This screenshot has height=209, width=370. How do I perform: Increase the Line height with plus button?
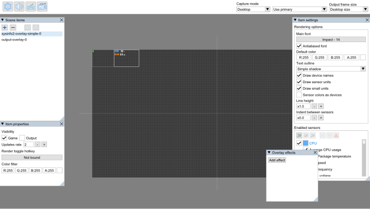(x=321, y=106)
